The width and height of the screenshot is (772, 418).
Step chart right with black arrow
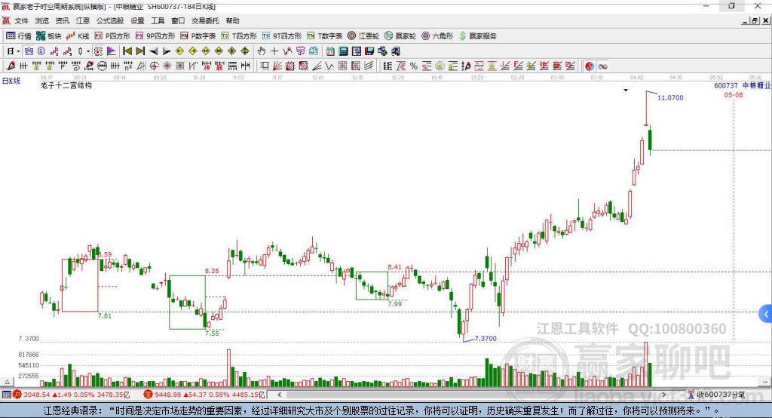click(167, 51)
